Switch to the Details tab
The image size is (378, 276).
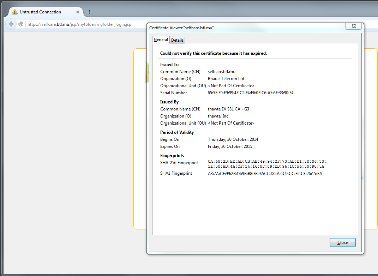[x=177, y=40]
